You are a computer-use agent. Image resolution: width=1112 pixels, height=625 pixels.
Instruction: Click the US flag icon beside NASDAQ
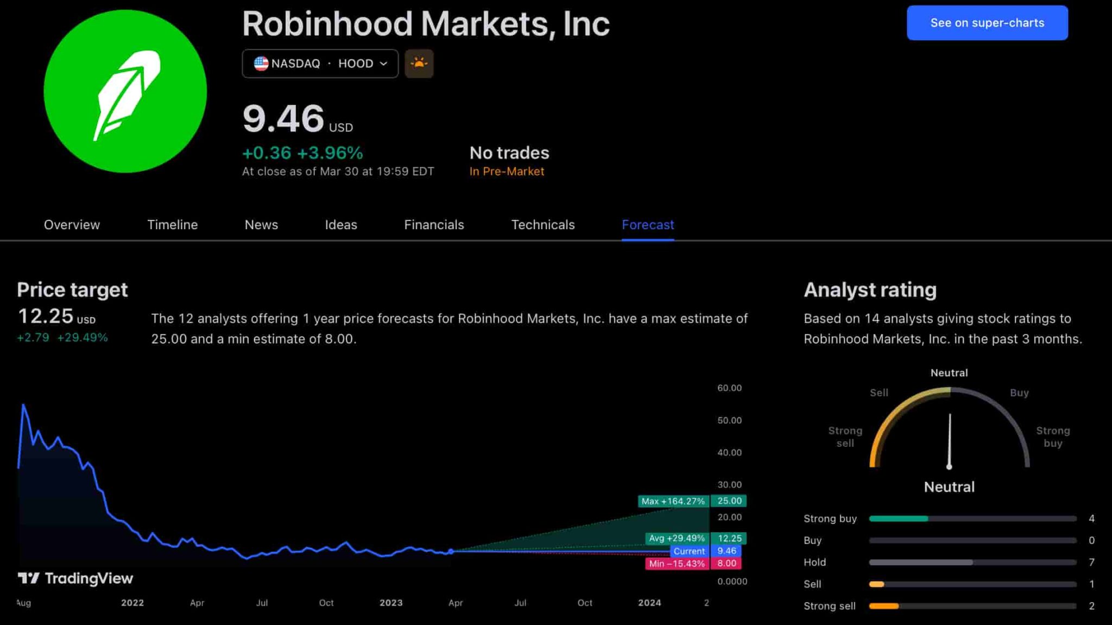[261, 64]
